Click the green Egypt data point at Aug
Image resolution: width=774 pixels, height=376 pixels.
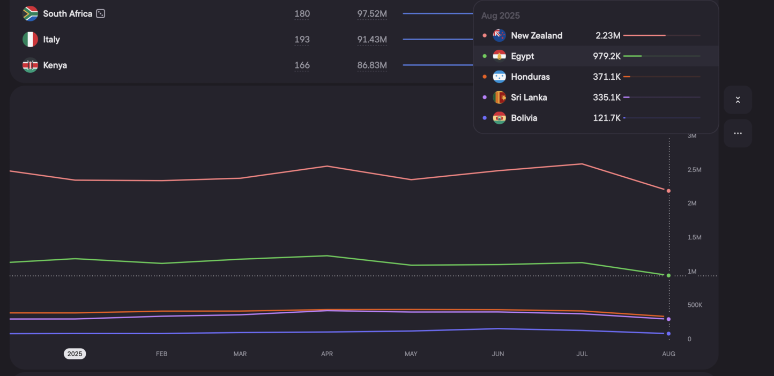pos(668,275)
